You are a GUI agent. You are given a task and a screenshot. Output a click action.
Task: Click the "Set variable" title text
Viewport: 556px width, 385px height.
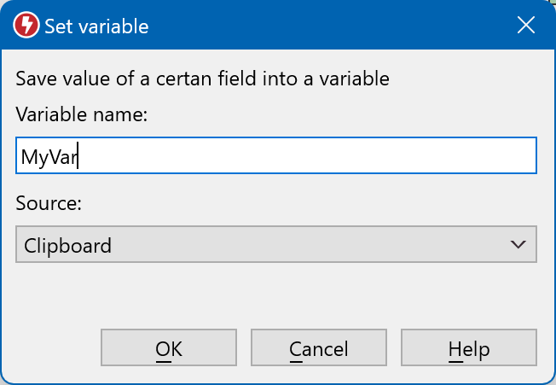(x=96, y=26)
